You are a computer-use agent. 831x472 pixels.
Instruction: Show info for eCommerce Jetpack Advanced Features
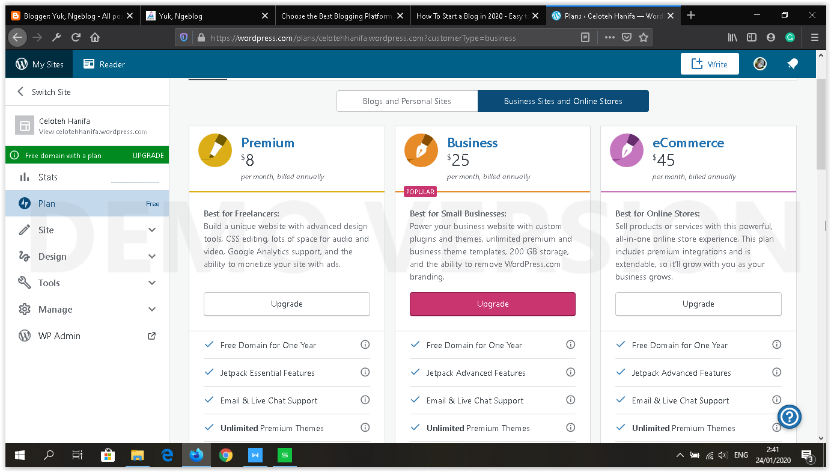pos(776,372)
